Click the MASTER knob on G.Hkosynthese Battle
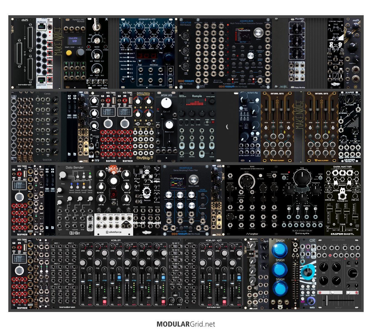Screen dimensions: 372x330 pyautogui.click(x=353, y=273)
